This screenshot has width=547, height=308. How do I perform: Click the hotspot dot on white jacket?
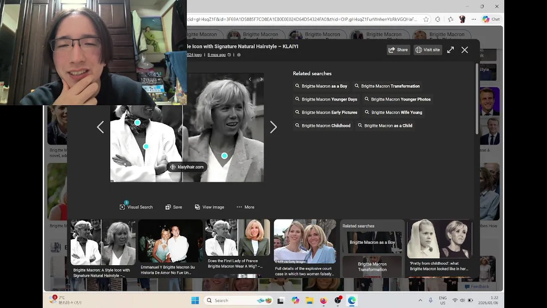click(146, 146)
